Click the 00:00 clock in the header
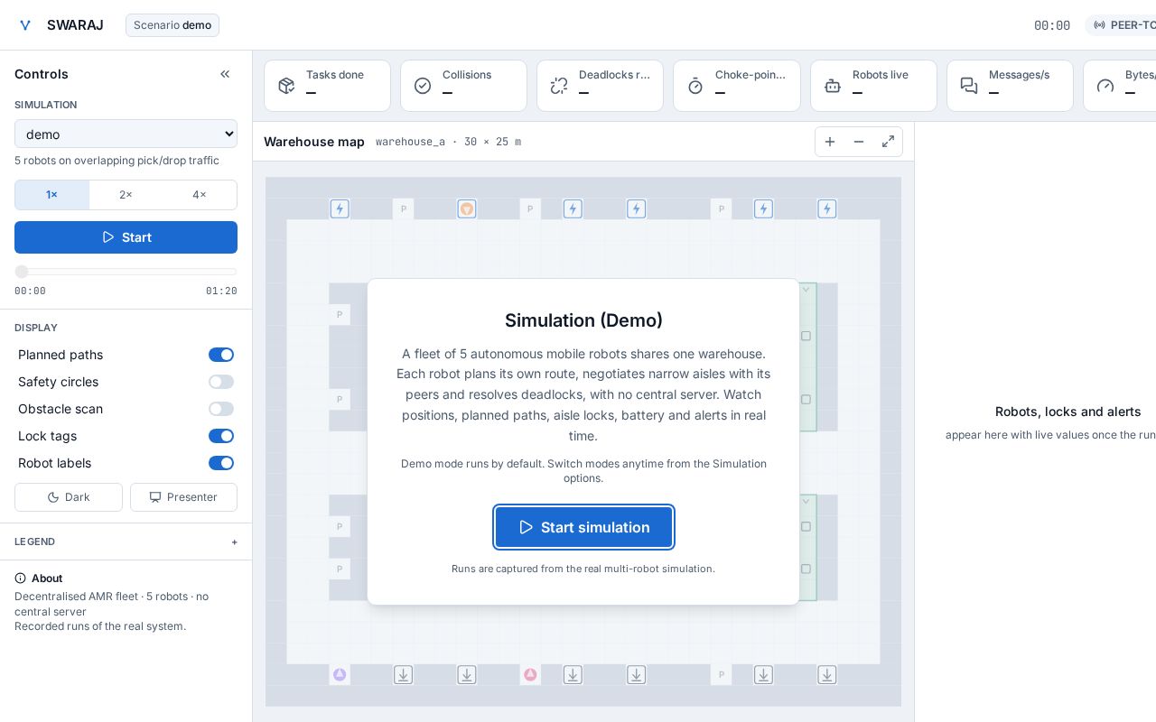The height and width of the screenshot is (722, 1156). (x=1052, y=25)
